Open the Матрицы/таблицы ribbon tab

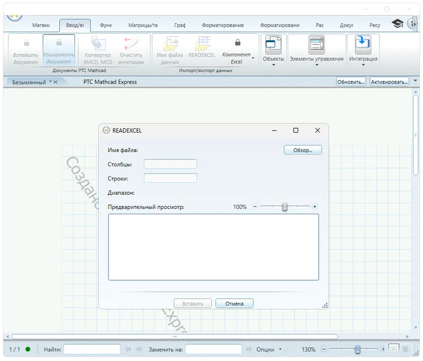coord(143,25)
